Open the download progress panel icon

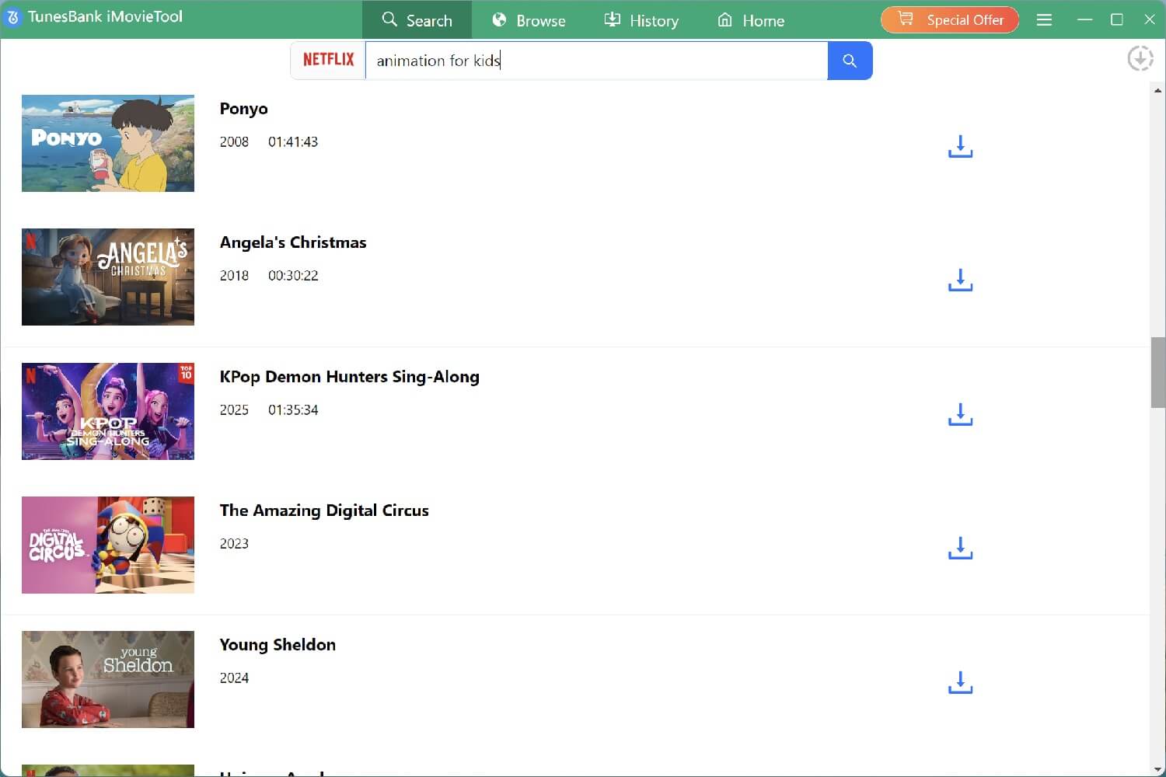[x=1140, y=57]
